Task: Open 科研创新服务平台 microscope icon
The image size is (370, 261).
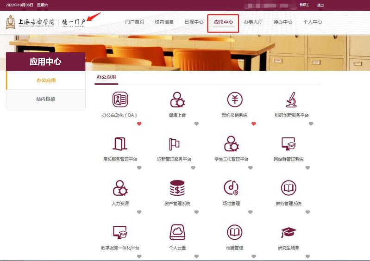Action: (x=291, y=99)
